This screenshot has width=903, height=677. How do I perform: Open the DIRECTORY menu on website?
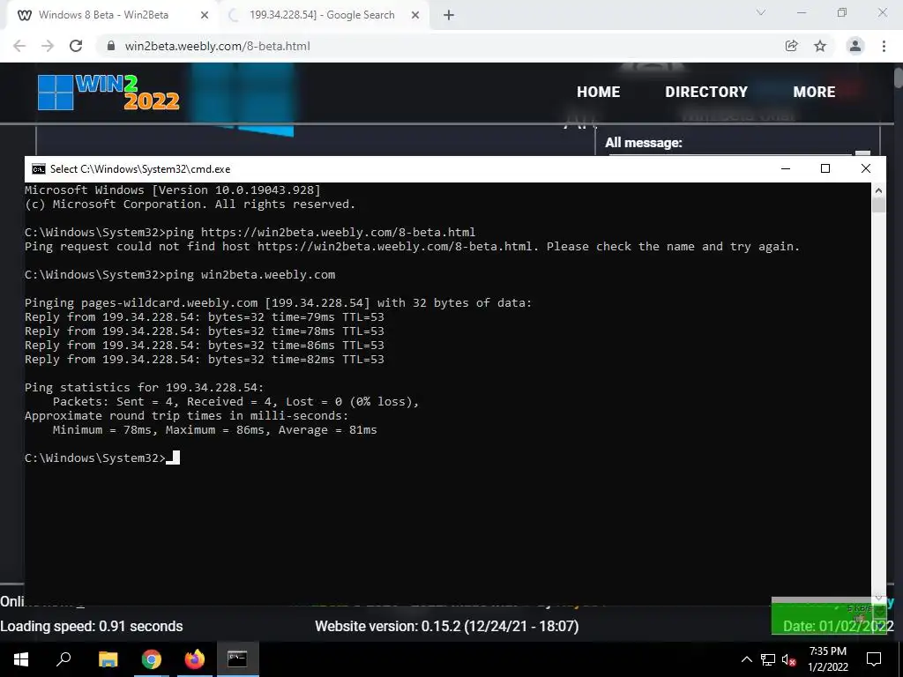[x=706, y=92]
